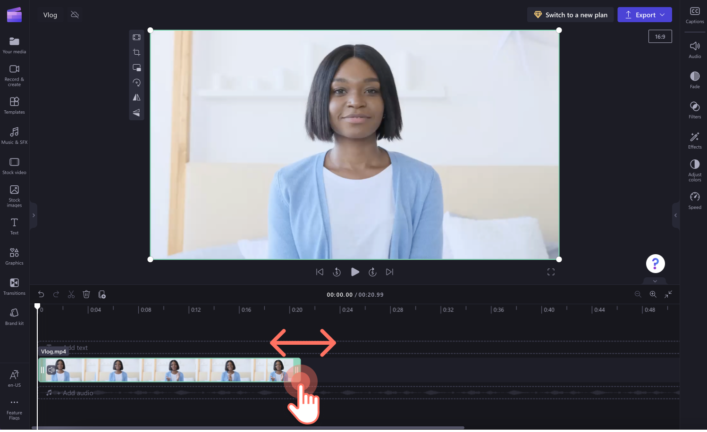
Task: Select the Split tool in timeline toolbar
Action: (x=71, y=294)
